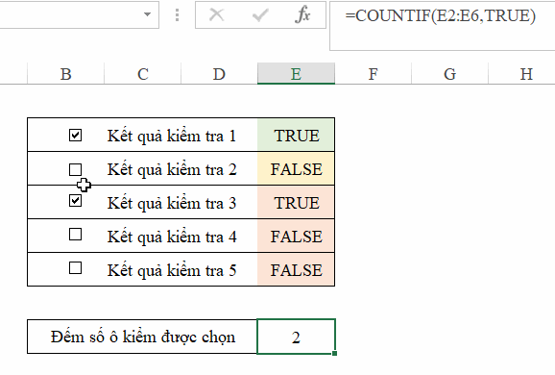Image resolution: width=555 pixels, height=375 pixels.
Task: Select the result cell showing 2
Action: [296, 337]
